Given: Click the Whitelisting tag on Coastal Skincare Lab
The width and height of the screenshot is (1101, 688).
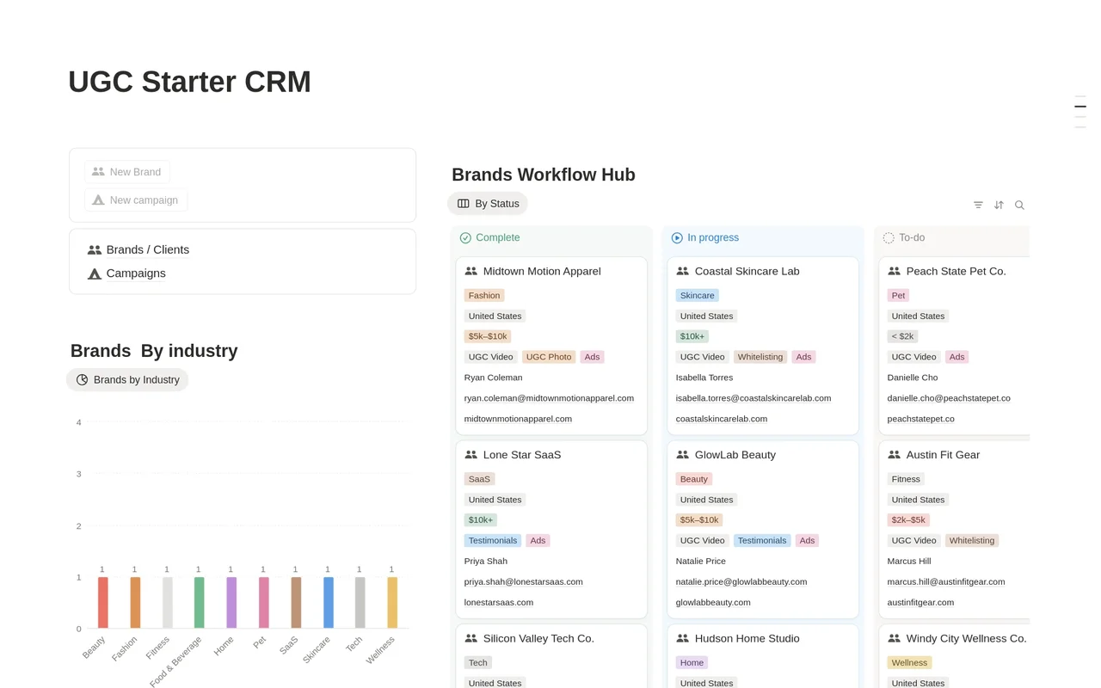Looking at the screenshot, I should coord(760,357).
